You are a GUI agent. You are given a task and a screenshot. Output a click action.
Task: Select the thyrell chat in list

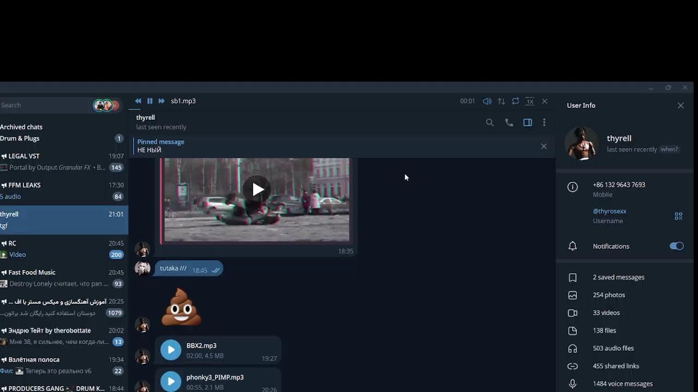64,220
